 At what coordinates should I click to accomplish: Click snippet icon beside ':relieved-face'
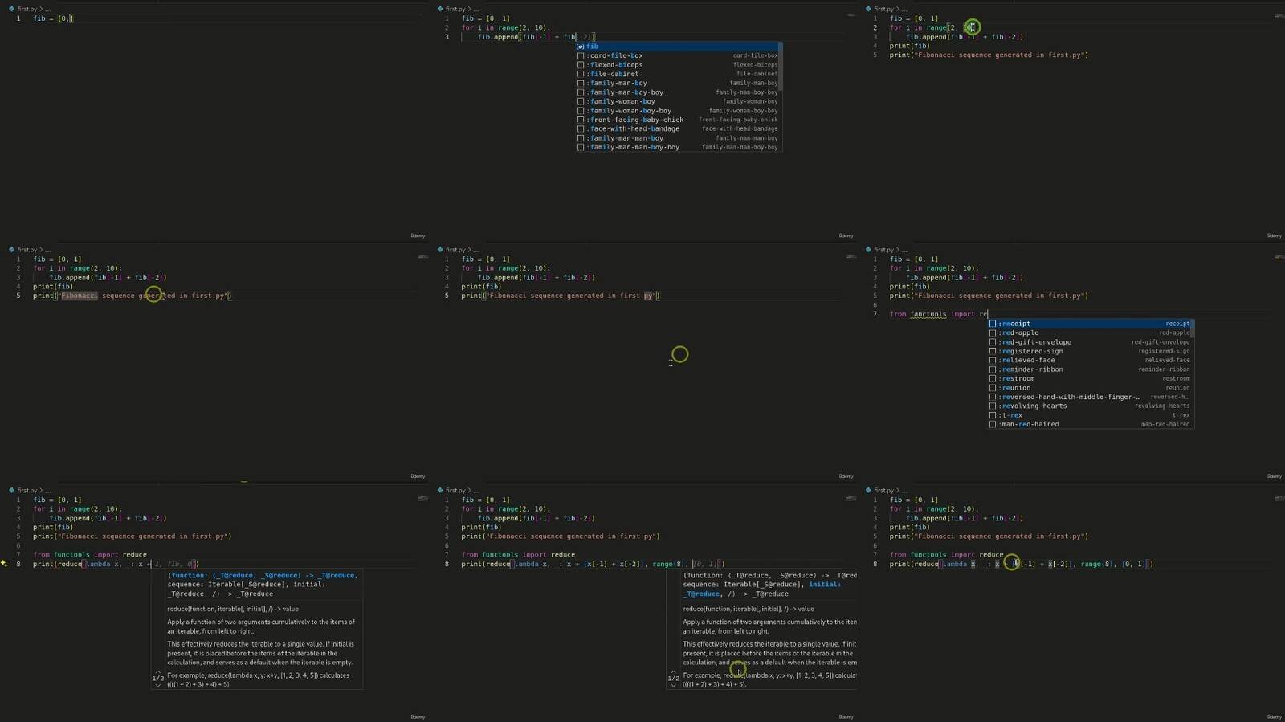coord(993,360)
